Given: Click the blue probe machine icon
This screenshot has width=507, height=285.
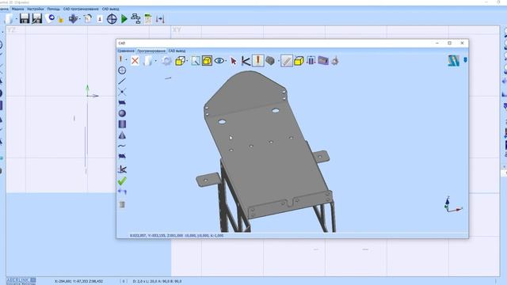Looking at the screenshot, I should [73, 19].
